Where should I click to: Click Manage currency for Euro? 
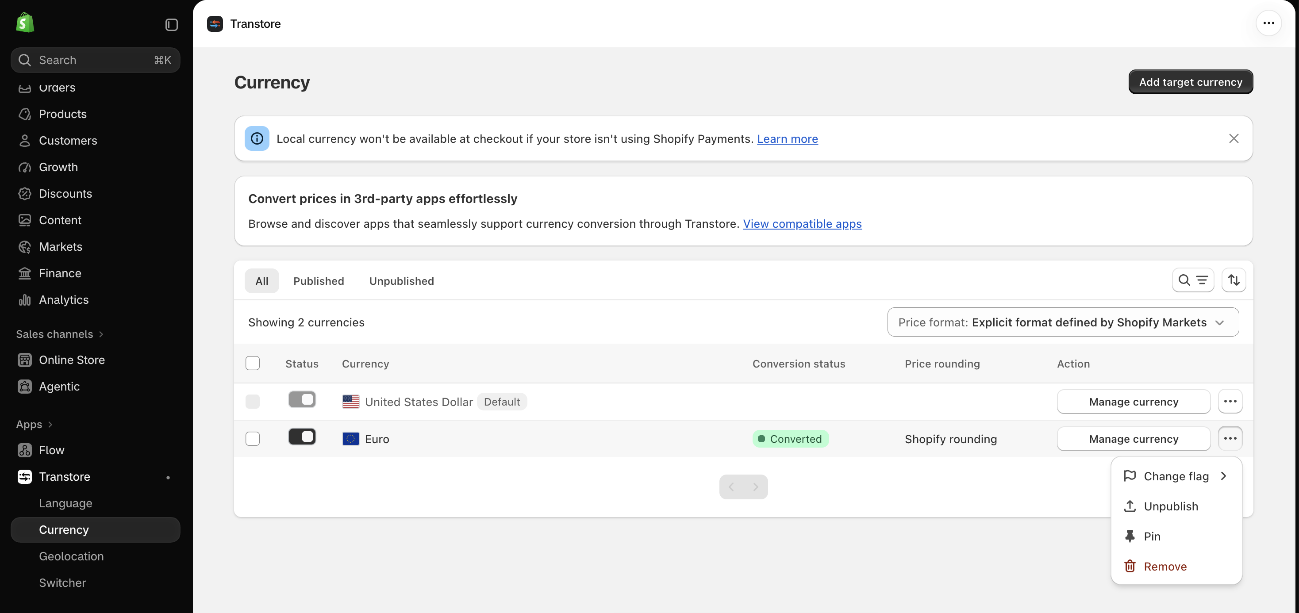point(1134,439)
